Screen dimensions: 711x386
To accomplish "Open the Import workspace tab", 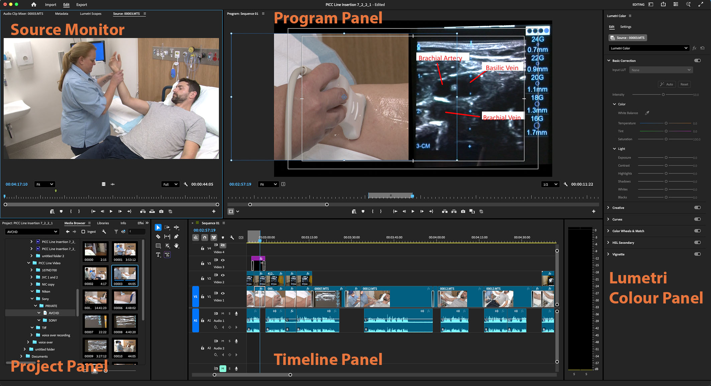I will [x=50, y=5].
